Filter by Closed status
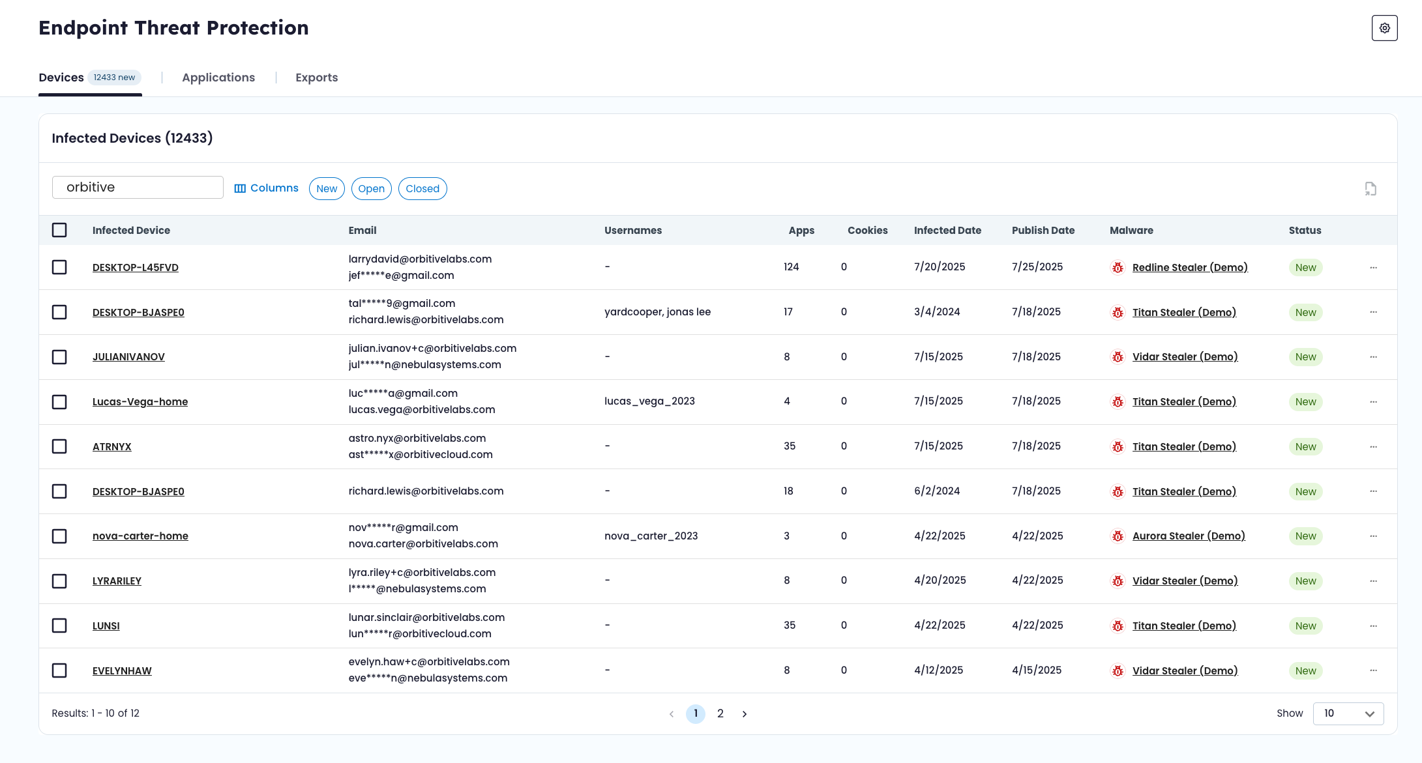 point(422,189)
